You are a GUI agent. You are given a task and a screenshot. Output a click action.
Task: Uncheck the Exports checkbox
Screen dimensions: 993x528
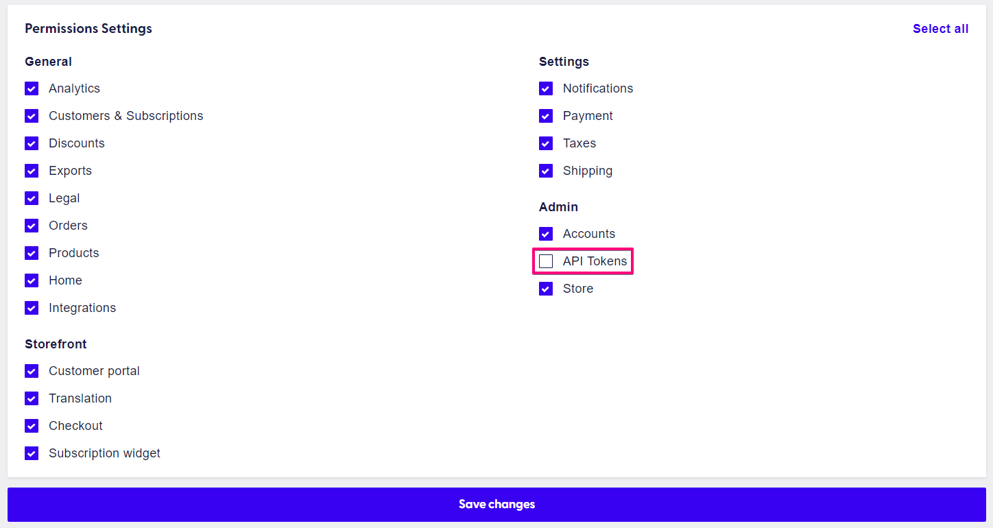32,170
